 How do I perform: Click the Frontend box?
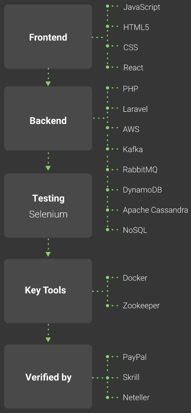tap(48, 37)
